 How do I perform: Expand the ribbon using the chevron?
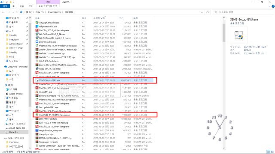[270, 6]
